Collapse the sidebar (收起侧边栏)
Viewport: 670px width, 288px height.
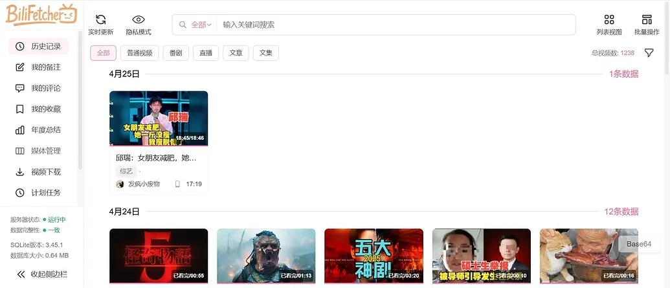point(42,274)
